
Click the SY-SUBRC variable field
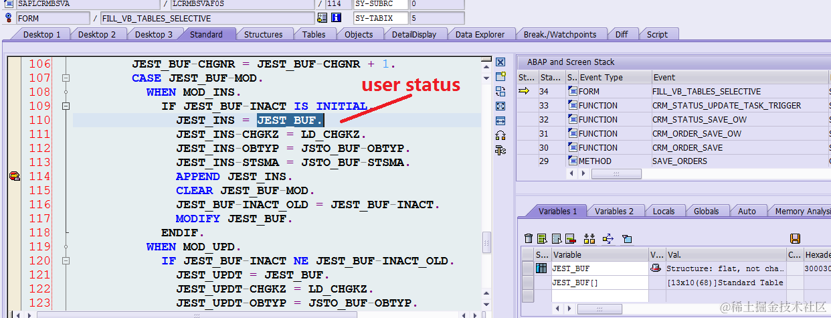coord(379,4)
